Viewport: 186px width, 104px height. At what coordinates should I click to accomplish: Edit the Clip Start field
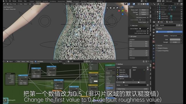pyautogui.click(x=144, y=12)
